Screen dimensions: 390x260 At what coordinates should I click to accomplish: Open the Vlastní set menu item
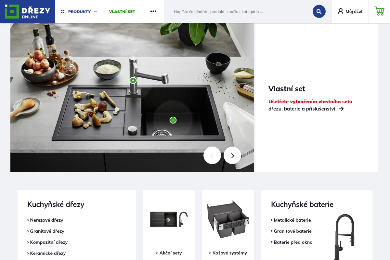coord(122,12)
